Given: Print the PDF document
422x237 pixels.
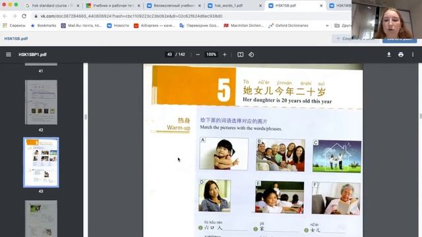Looking at the screenshot, I should tap(401, 55).
